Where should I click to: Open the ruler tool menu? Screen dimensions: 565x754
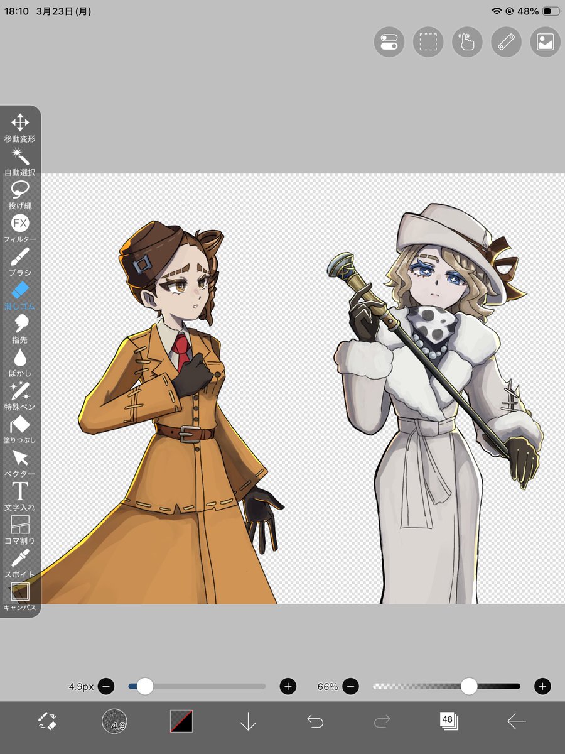(506, 42)
